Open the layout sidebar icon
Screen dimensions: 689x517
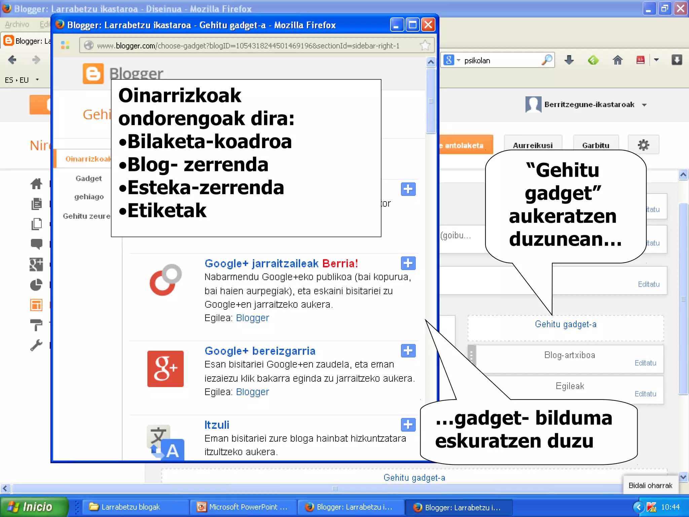[x=36, y=305]
